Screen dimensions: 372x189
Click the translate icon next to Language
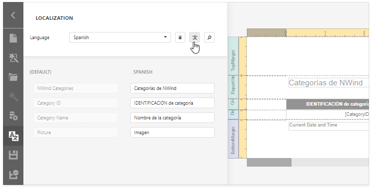click(194, 38)
